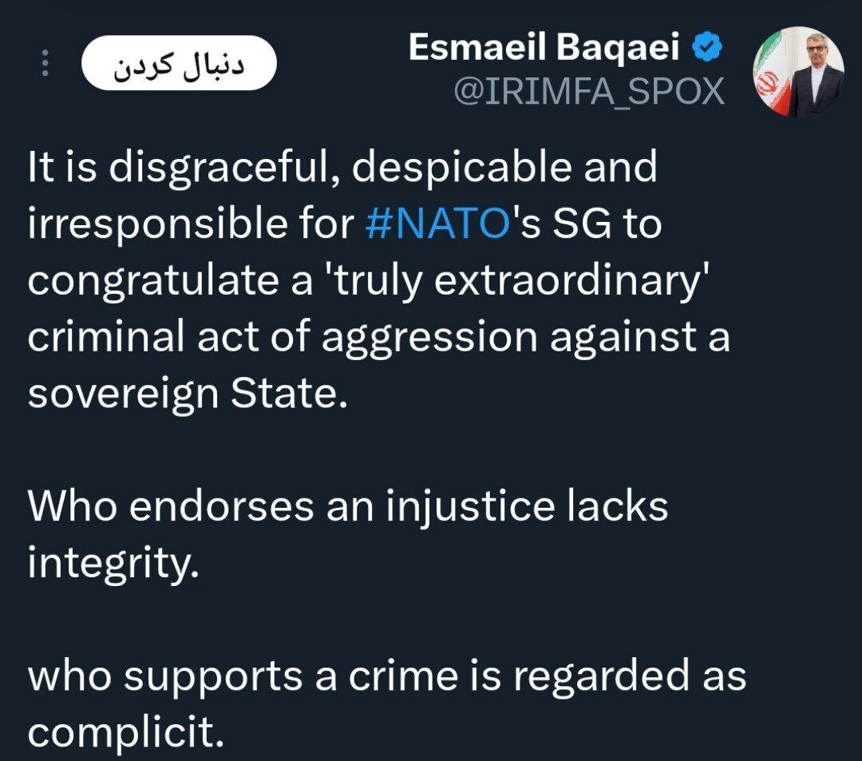
Task: Click the line 'who supports a crime is regarded as'
Action: 386,676
